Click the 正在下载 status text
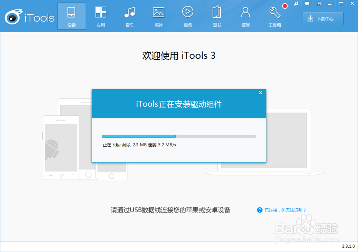Image resolution: width=358 pixels, height=252 pixels. click(x=139, y=145)
